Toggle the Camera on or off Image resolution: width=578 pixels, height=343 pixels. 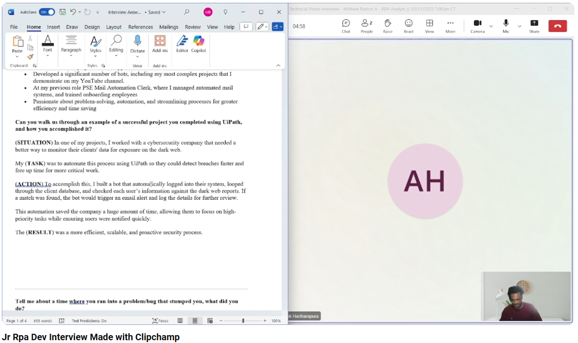pyautogui.click(x=477, y=26)
